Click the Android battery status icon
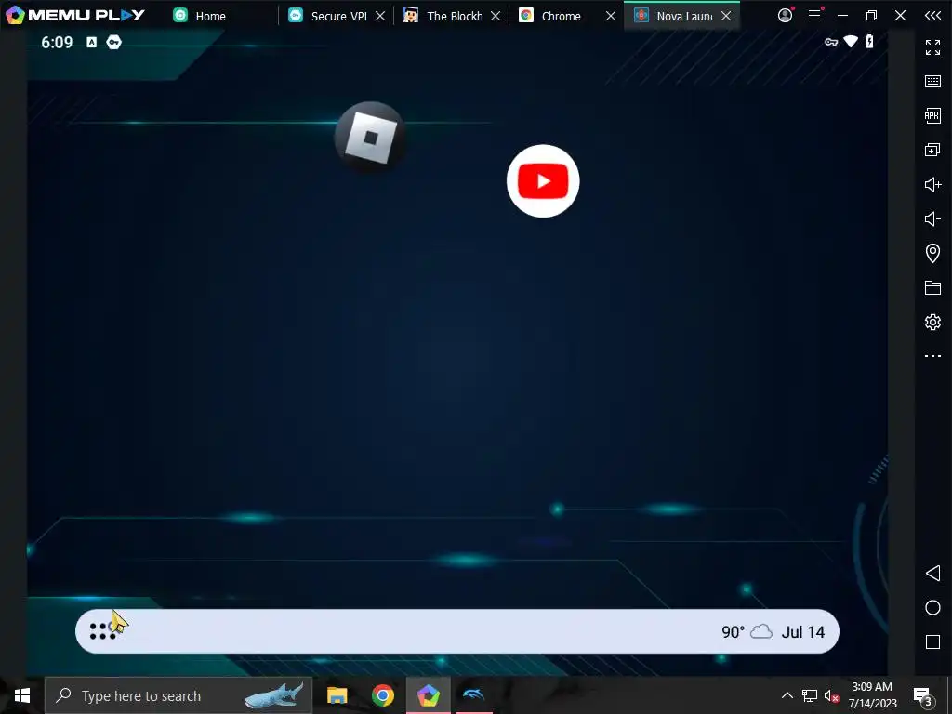This screenshot has width=952, height=714. [869, 41]
